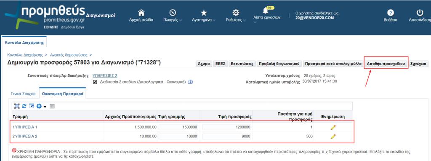Click Τιμή προσφοράς field with 9000

[x=227, y=136]
